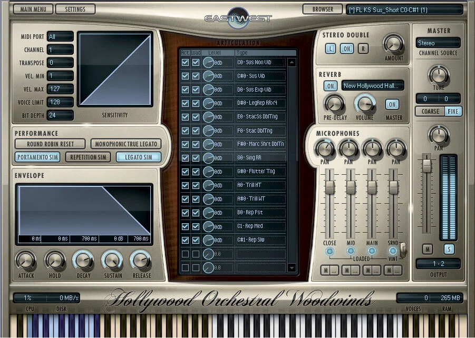The width and height of the screenshot is (475, 338).
Task: Toggle the Reverb ON button
Action: pyautogui.click(x=329, y=85)
